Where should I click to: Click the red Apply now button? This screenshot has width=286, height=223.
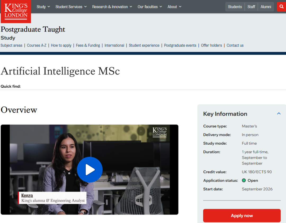[242, 216]
